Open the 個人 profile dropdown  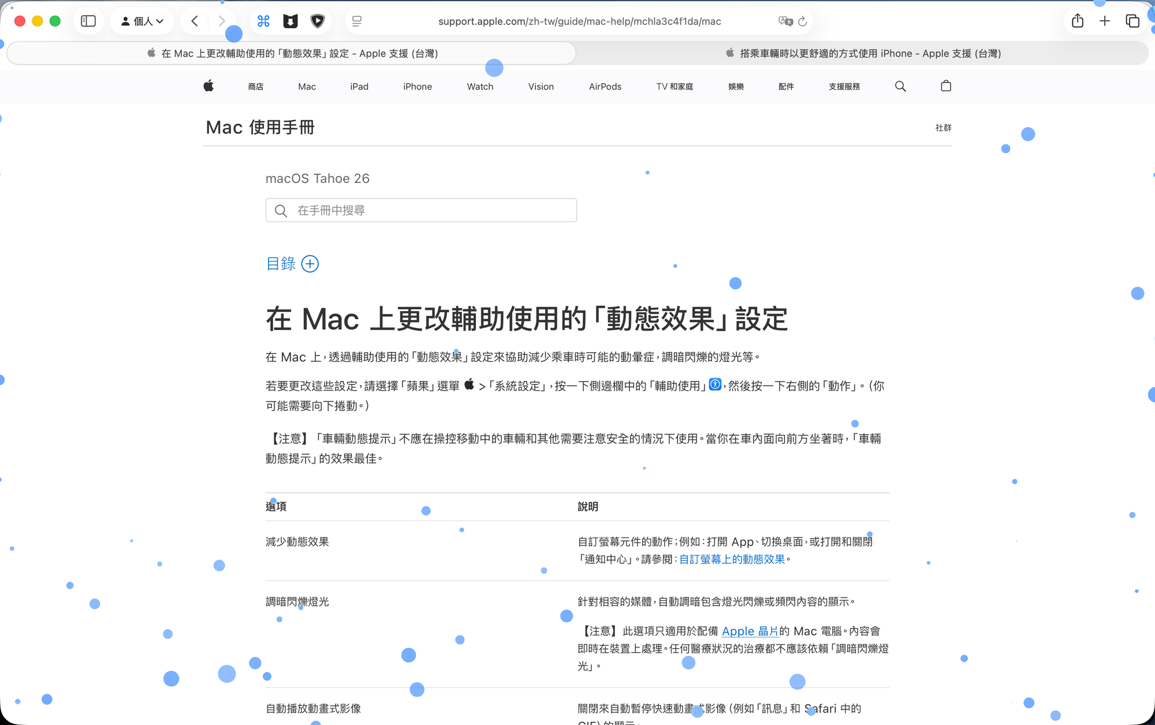(141, 21)
